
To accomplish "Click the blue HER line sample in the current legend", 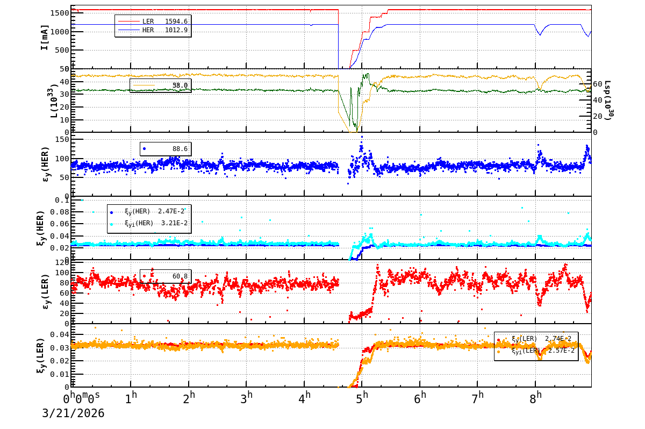I will tap(128, 30).
